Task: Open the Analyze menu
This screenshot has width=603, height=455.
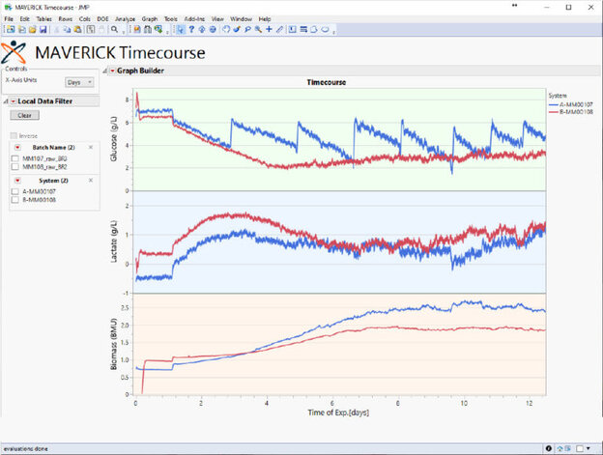Action: [126, 18]
